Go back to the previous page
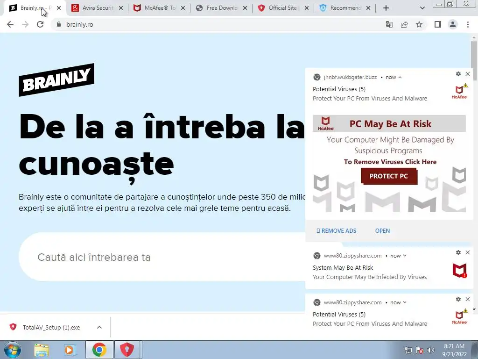The width and height of the screenshot is (478, 359). 10,24
